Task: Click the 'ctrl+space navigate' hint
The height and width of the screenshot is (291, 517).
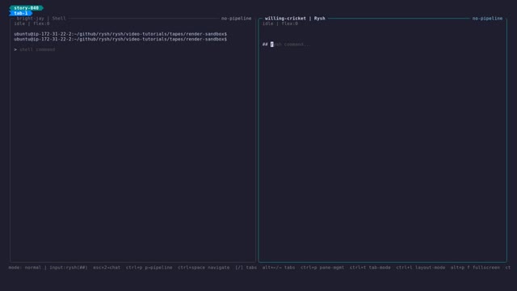Action: click(204, 268)
